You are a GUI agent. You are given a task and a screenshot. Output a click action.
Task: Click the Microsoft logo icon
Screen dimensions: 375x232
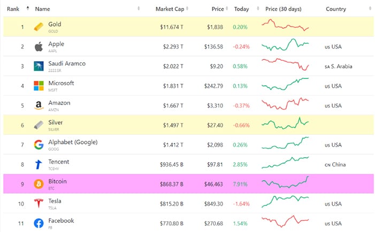click(x=39, y=86)
